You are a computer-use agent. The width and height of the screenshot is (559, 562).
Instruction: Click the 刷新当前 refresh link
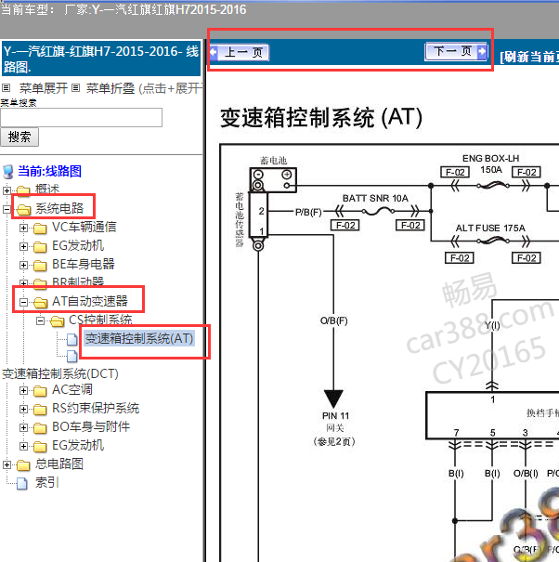pyautogui.click(x=529, y=57)
